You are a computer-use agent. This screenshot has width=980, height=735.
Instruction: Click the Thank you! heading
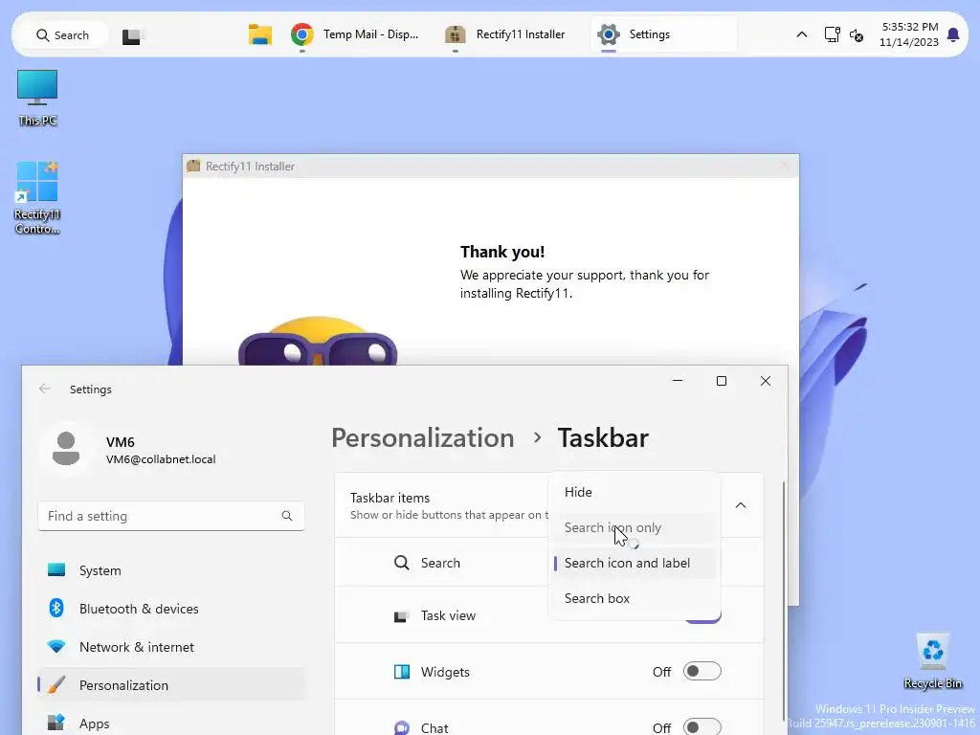[x=502, y=252]
